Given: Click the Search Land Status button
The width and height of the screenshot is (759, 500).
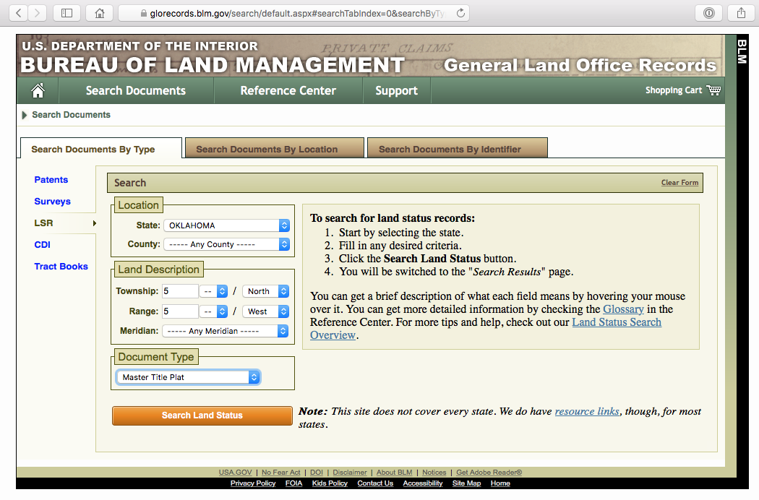Looking at the screenshot, I should [x=202, y=415].
